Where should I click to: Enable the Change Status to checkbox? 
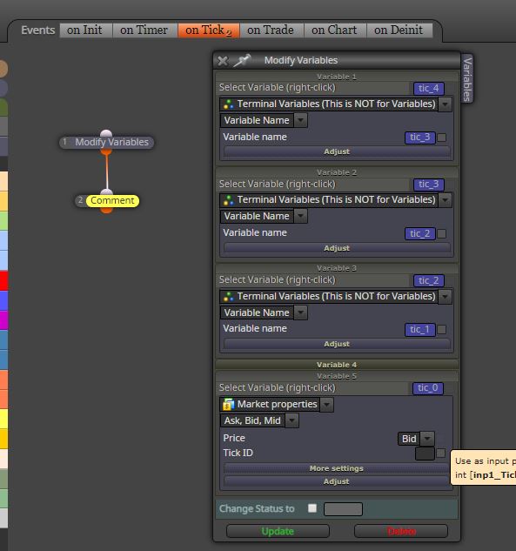pos(312,508)
